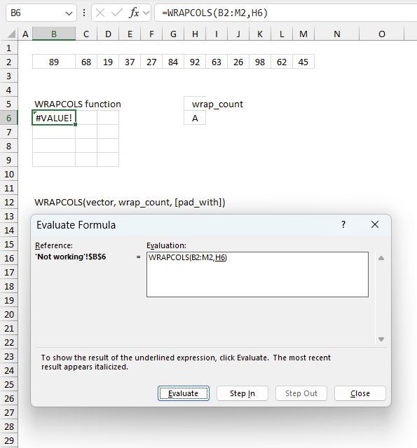Select row 2 header
Viewport: 417px width, 448px height.
[x=9, y=62]
